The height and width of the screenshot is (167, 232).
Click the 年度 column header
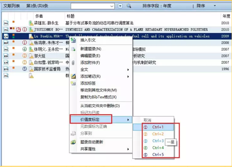(226, 16)
